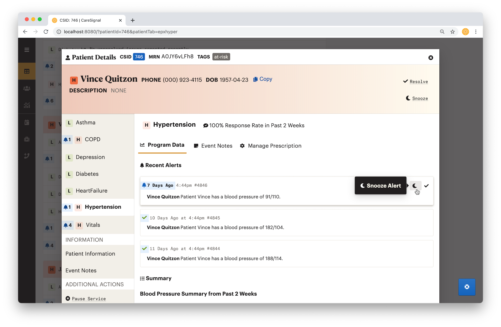501x327 pixels.
Task: Open the Chrome three-dot menu
Action: click(x=476, y=32)
